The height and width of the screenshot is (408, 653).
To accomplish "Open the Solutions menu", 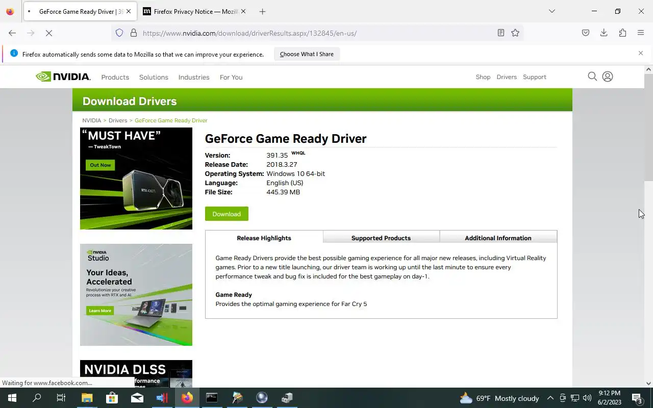I will 154,77.
